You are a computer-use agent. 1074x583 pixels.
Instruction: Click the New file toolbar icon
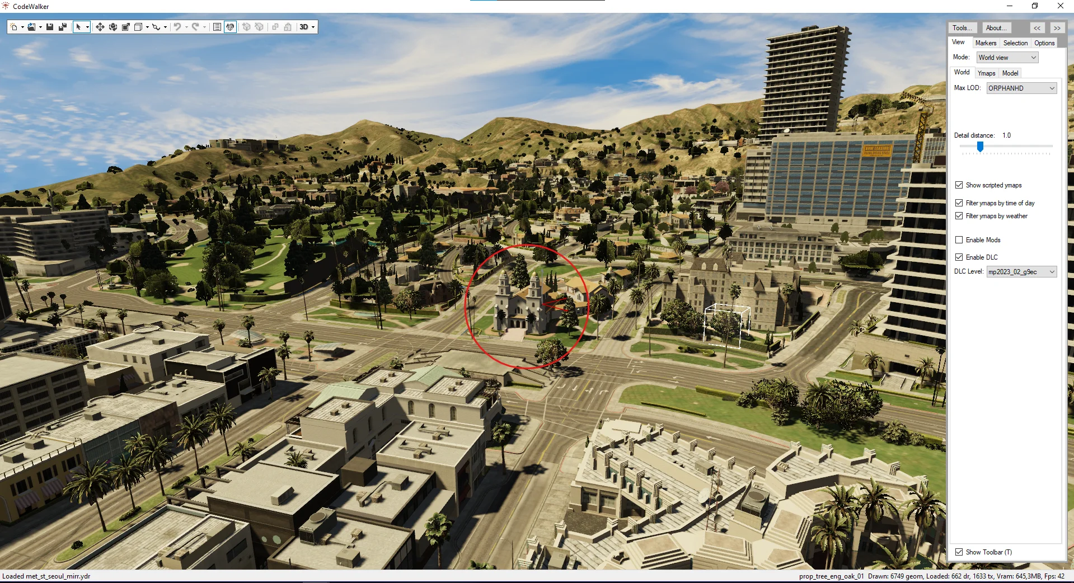click(x=14, y=27)
